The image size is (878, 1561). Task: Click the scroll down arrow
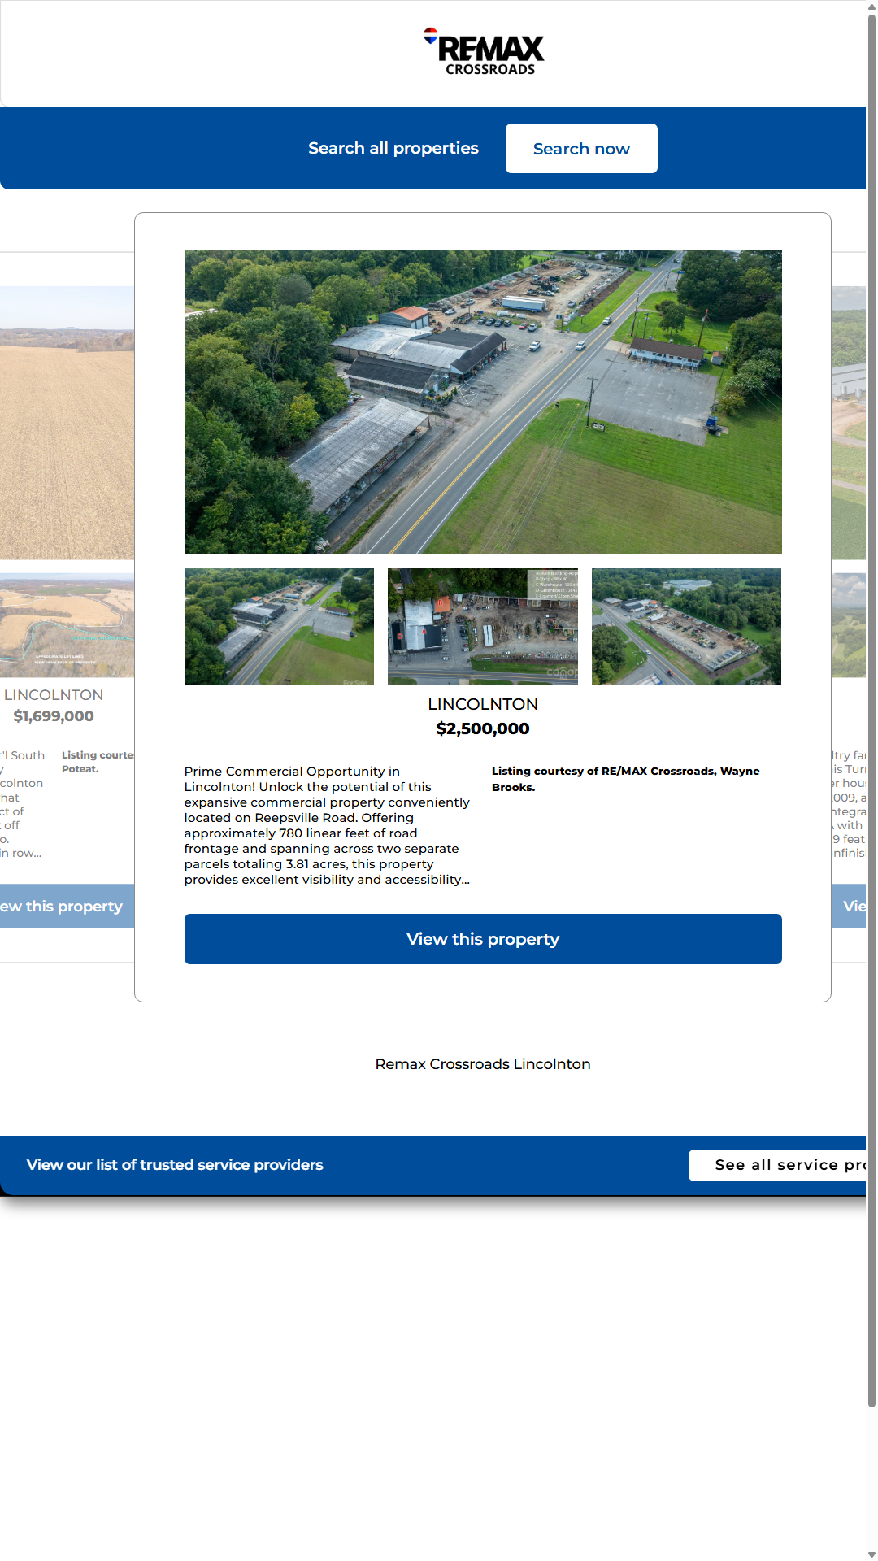[871, 1554]
